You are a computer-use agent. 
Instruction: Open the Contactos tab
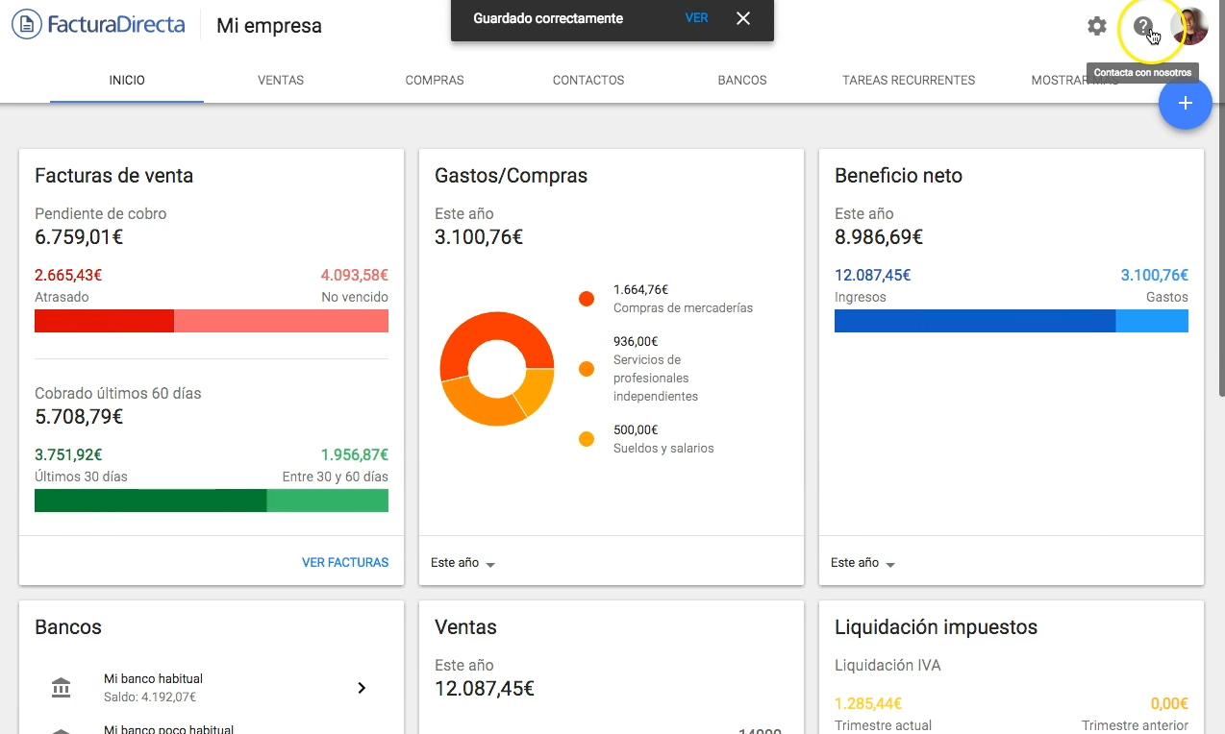coord(588,80)
